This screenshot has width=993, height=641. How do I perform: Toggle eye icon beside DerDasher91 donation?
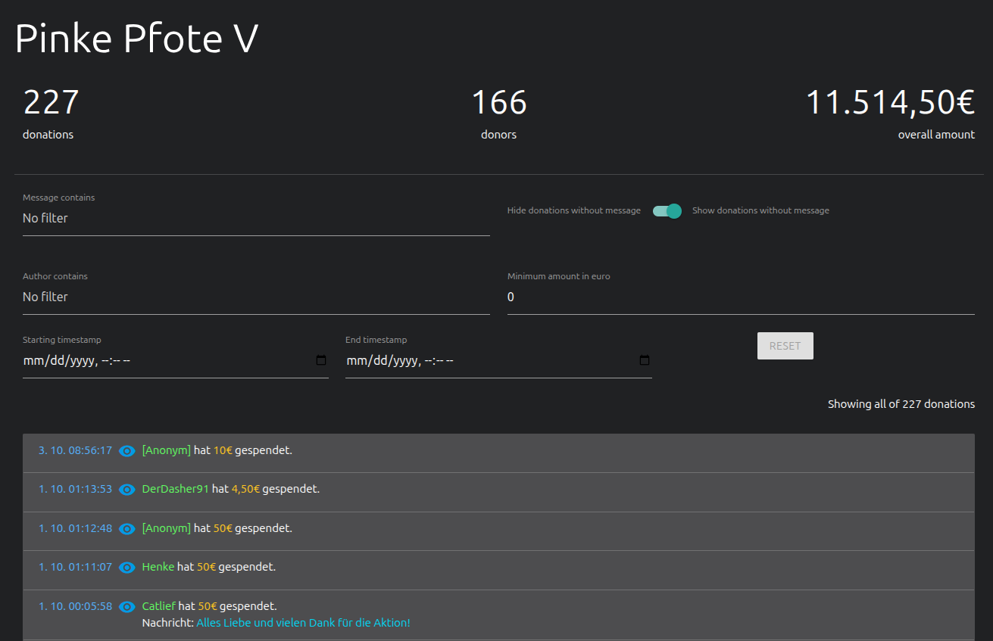pos(127,490)
